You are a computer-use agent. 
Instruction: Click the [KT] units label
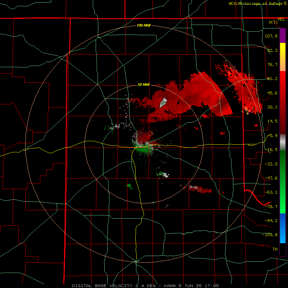point(273,22)
